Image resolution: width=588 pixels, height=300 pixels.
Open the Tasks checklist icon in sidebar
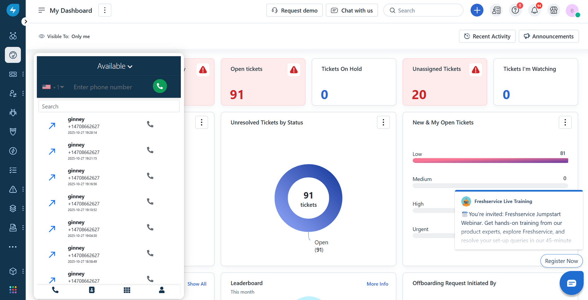(13, 170)
